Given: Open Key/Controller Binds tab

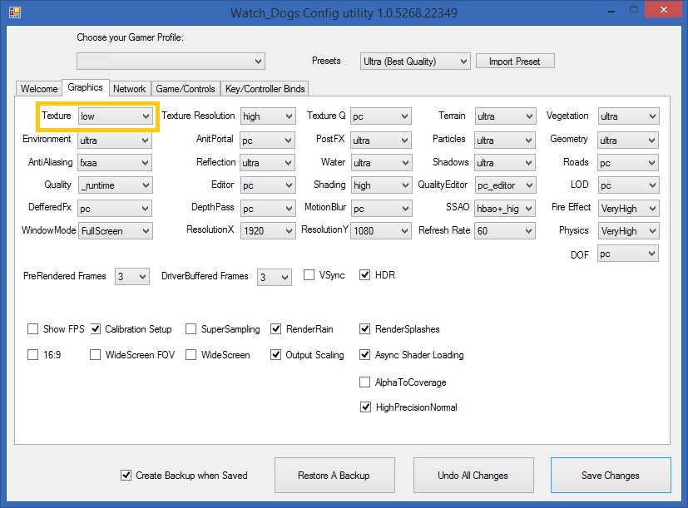Looking at the screenshot, I should [x=265, y=89].
